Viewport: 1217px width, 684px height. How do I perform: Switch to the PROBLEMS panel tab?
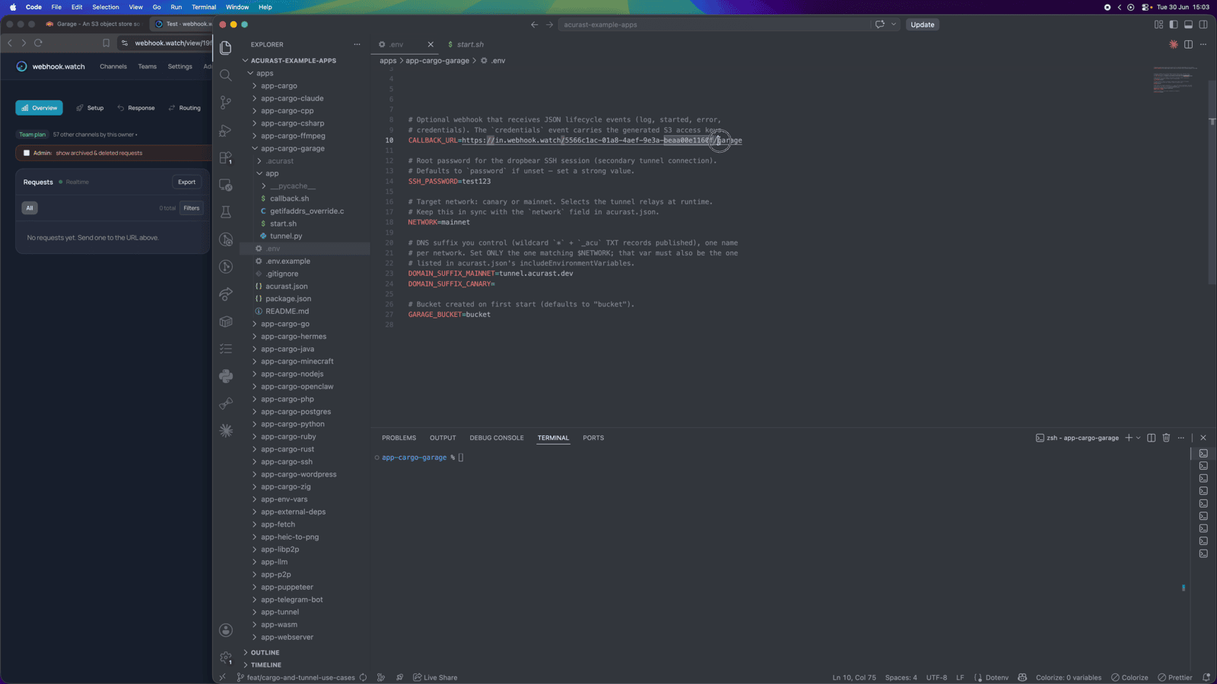click(x=399, y=438)
